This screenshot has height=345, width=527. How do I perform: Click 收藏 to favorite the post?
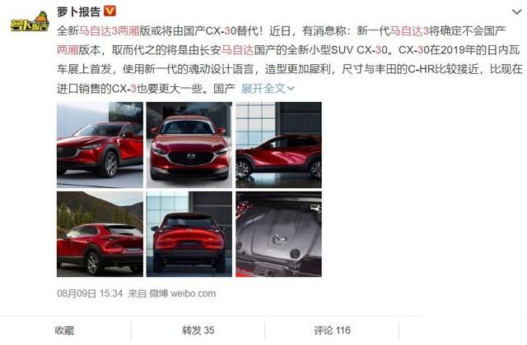point(64,330)
